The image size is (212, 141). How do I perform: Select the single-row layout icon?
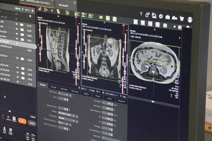[x=101, y=17]
